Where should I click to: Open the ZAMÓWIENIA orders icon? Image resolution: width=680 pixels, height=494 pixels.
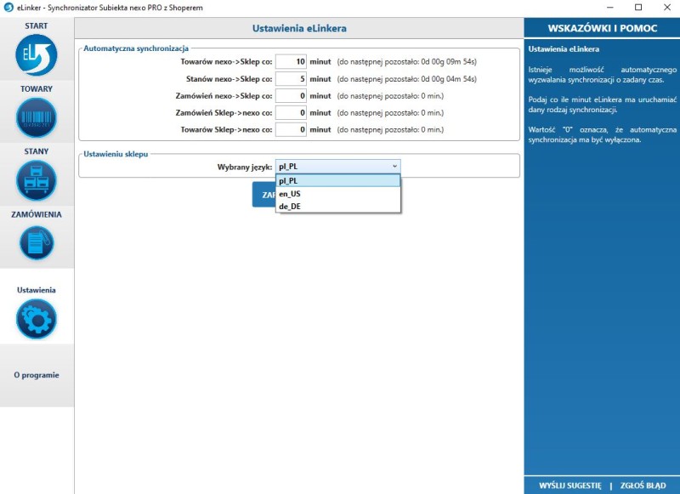[x=37, y=243]
